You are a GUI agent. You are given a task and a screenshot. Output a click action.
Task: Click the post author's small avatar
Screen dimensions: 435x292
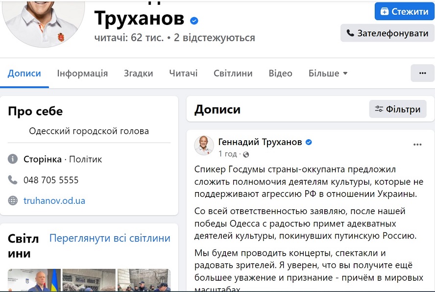(x=204, y=146)
